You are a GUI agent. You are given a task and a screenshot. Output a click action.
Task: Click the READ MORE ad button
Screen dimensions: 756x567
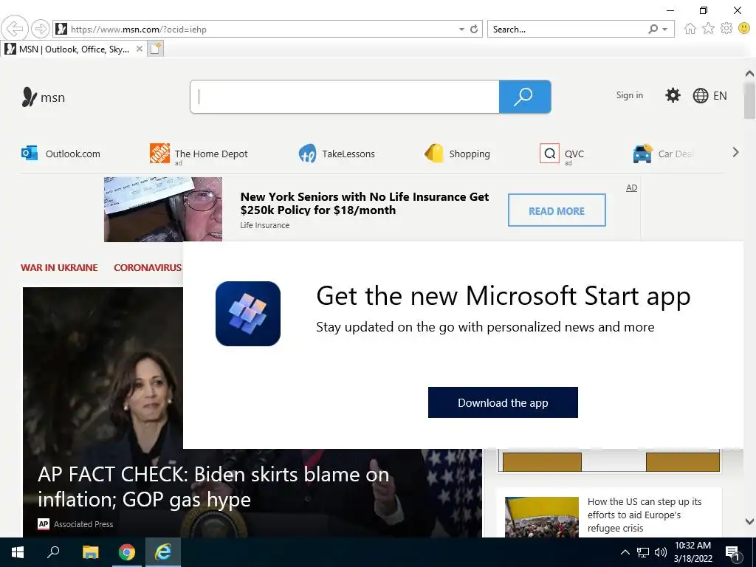(557, 210)
